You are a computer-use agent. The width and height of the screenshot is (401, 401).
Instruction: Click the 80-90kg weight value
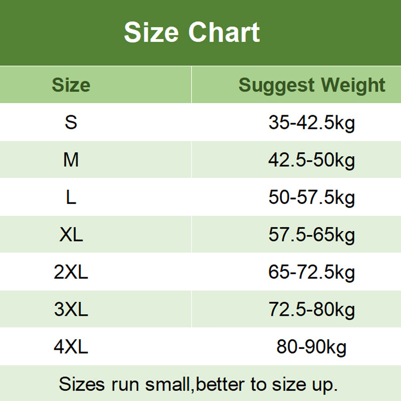[x=311, y=347]
